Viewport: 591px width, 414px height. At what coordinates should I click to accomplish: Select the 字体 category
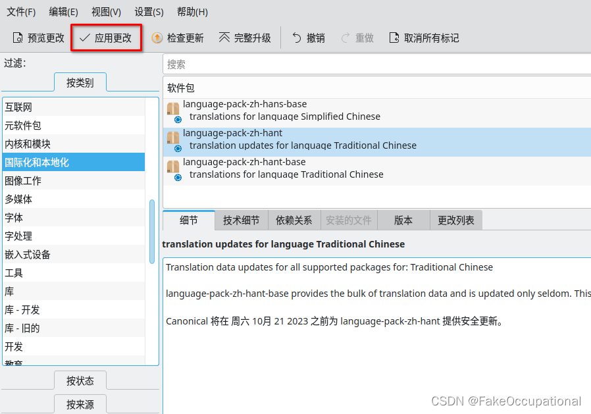(74, 218)
